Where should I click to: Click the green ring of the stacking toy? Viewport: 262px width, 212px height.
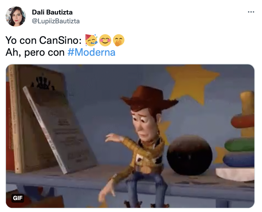coord(240,145)
